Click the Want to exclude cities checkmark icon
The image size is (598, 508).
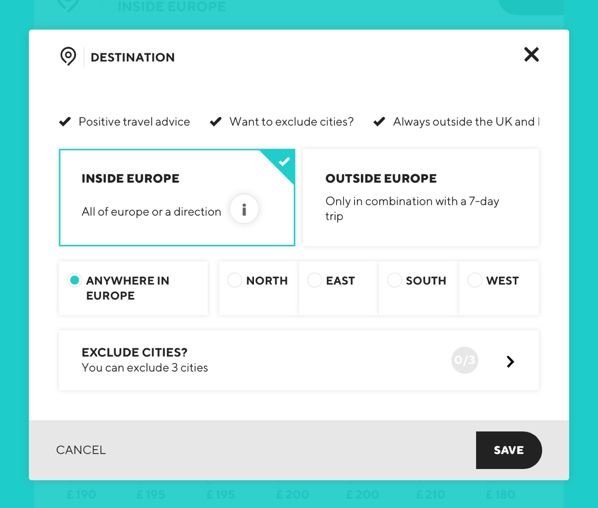[215, 122]
